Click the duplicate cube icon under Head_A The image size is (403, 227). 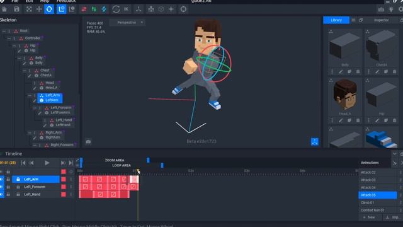click(349, 120)
